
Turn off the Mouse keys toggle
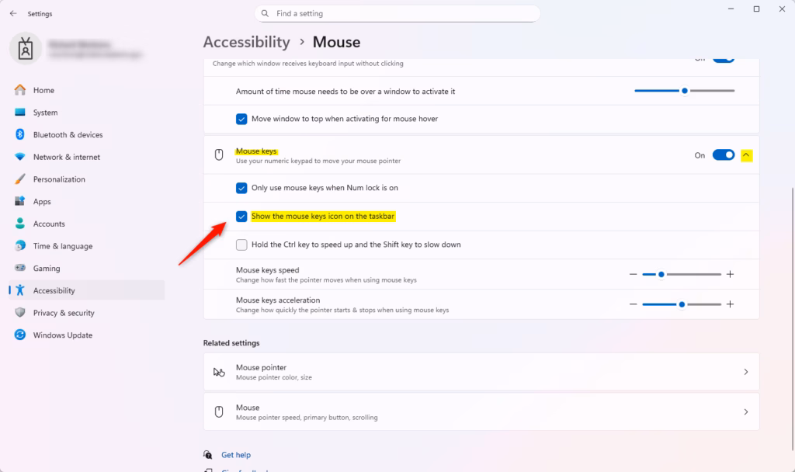click(x=723, y=155)
